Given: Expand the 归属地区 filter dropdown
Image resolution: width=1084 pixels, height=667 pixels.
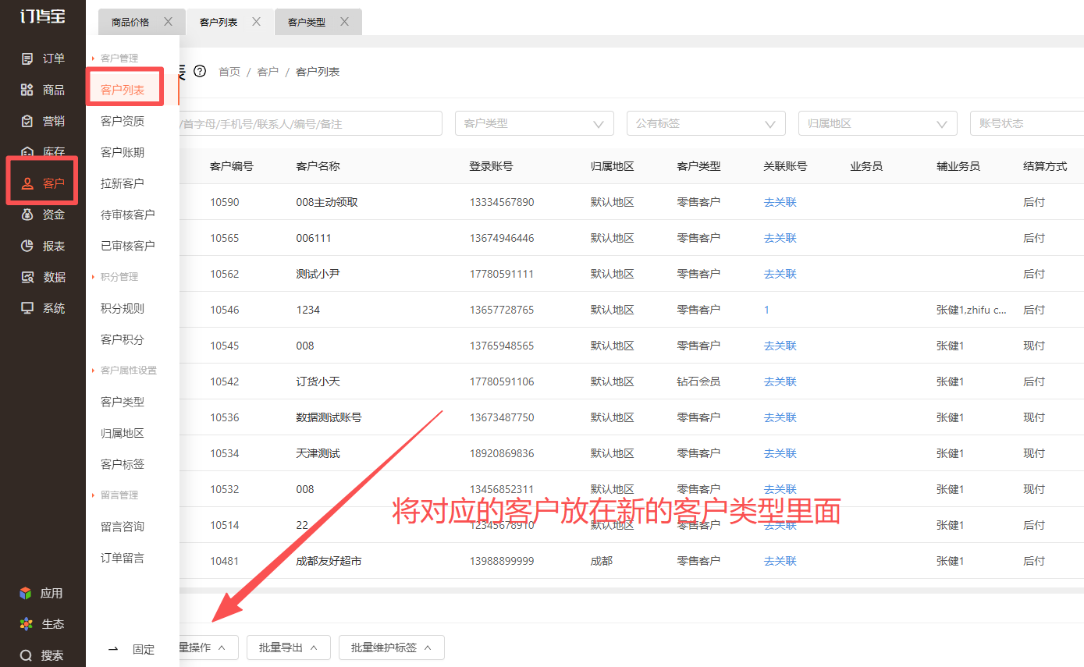Looking at the screenshot, I should click(878, 123).
